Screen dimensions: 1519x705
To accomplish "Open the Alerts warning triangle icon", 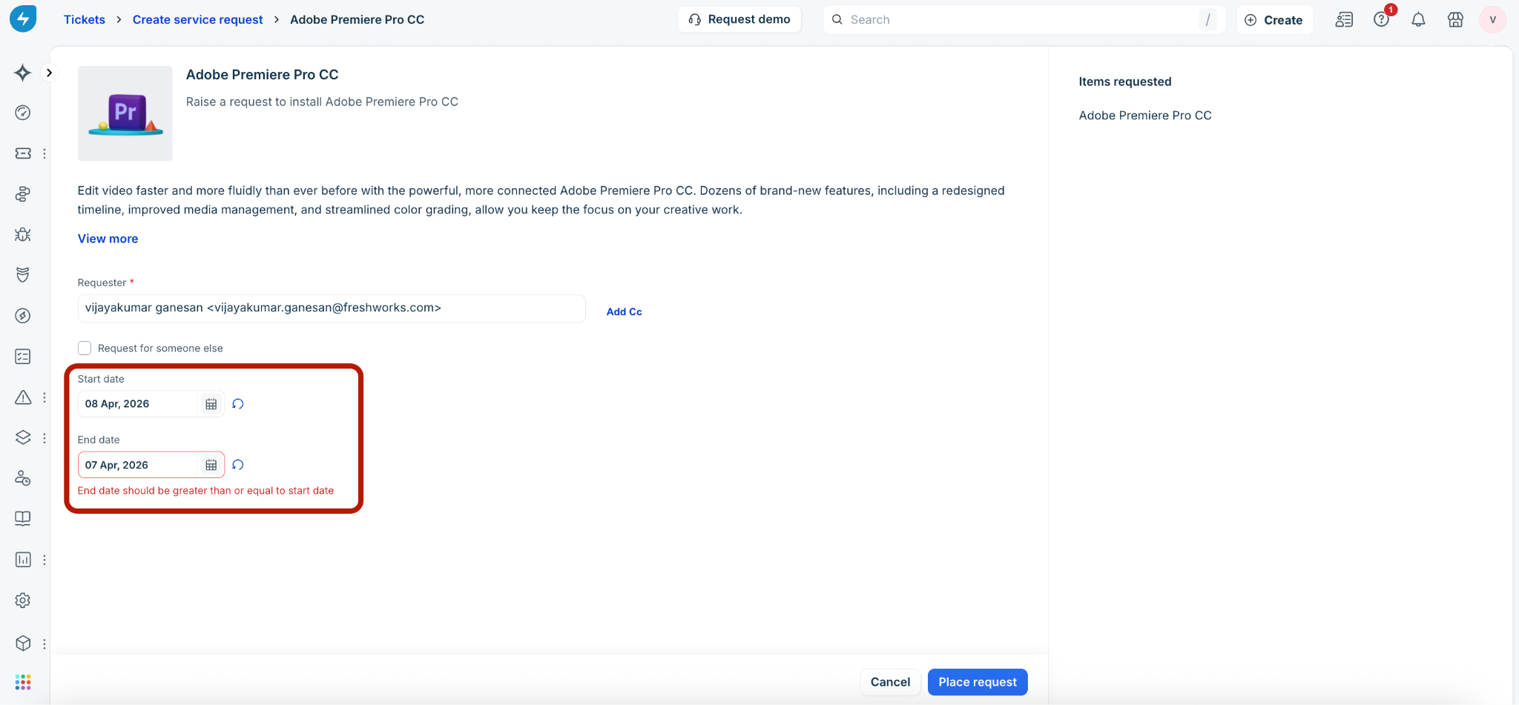I will tap(23, 397).
